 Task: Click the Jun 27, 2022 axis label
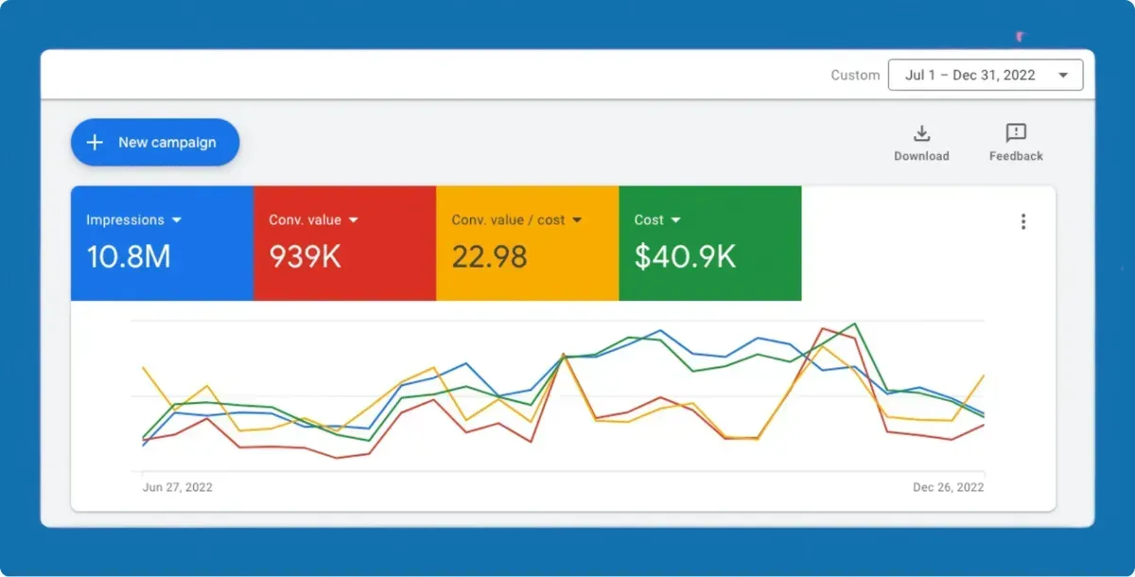click(x=177, y=488)
